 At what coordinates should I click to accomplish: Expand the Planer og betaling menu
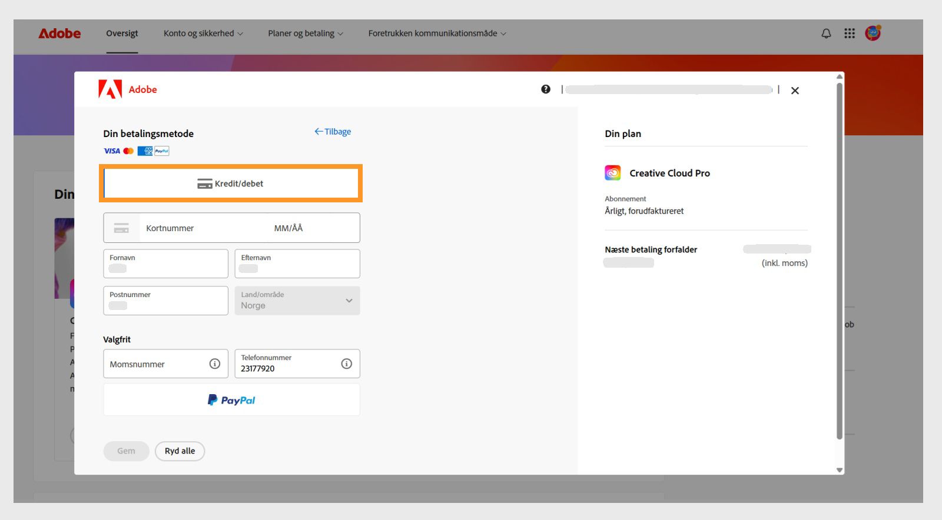click(306, 34)
